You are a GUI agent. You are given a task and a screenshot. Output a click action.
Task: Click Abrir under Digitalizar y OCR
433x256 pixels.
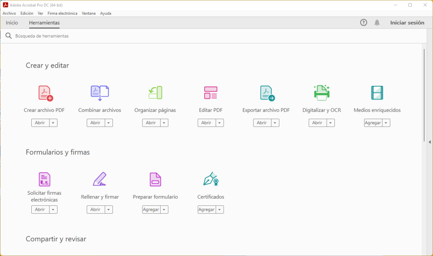pos(318,123)
